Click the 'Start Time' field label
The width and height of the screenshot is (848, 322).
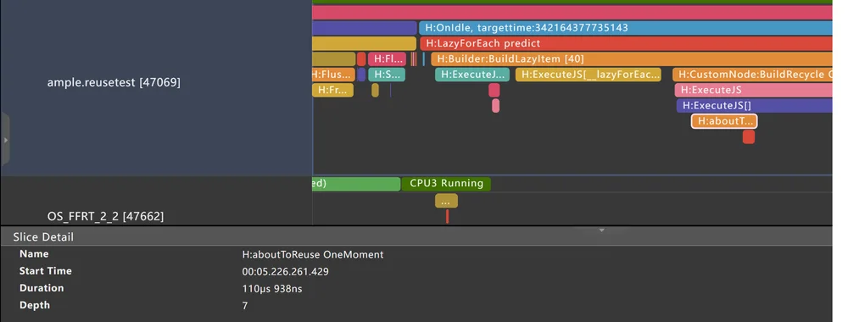(x=46, y=271)
